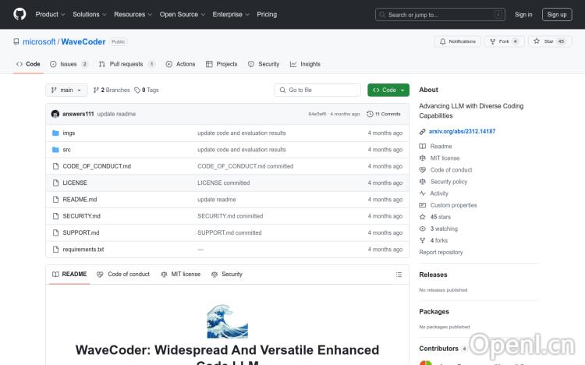The height and width of the screenshot is (365, 585).
Task: Expand the Open Source menu
Action: (183, 14)
